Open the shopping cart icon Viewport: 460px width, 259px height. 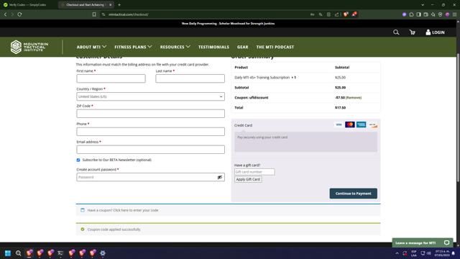(x=412, y=32)
